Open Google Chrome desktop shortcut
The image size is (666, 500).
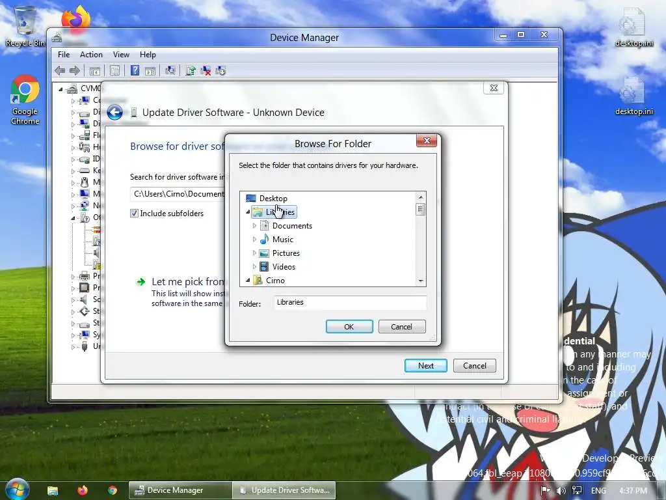click(25, 100)
